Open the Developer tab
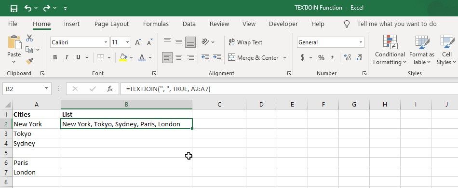This screenshot has height=188, width=458. pos(283,24)
